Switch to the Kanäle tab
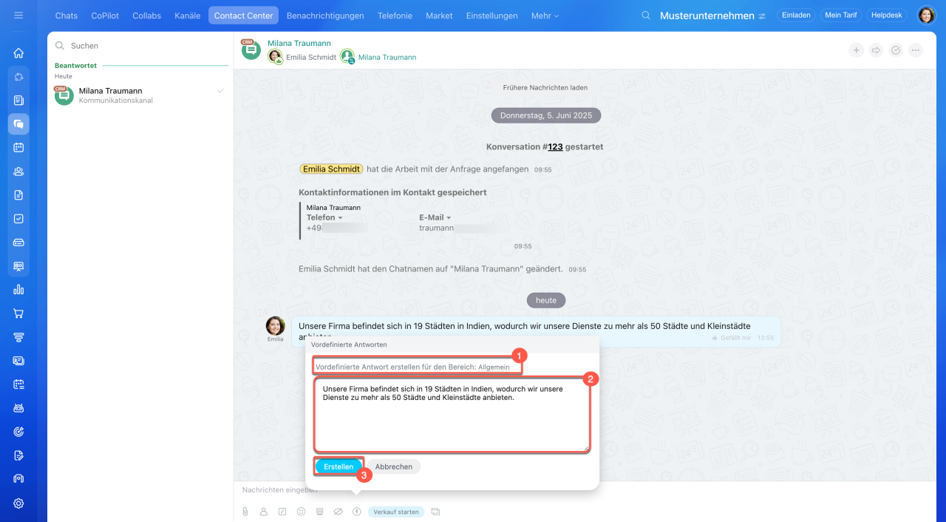This screenshot has width=946, height=522. 187,16
